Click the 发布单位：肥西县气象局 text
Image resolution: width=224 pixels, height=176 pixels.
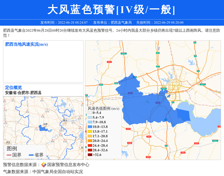pos(112,22)
